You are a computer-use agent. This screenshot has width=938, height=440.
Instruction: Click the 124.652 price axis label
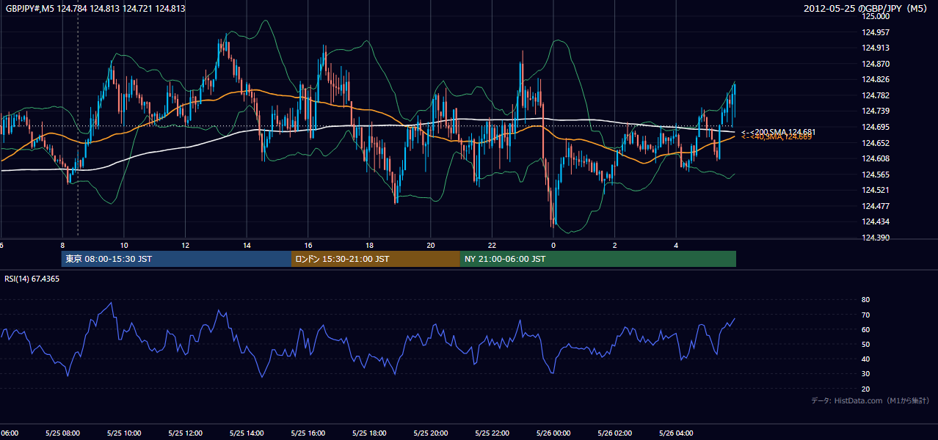(x=875, y=143)
